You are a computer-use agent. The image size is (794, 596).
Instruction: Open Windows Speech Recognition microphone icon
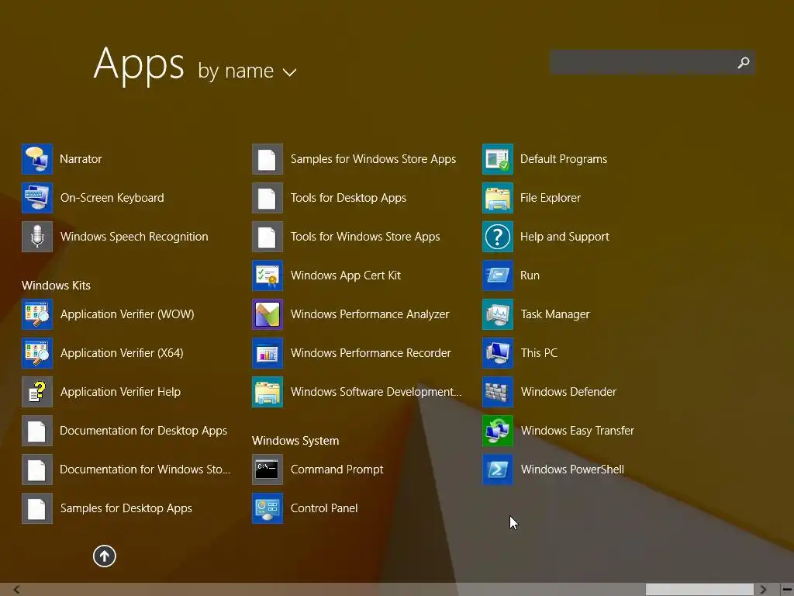[37, 237]
